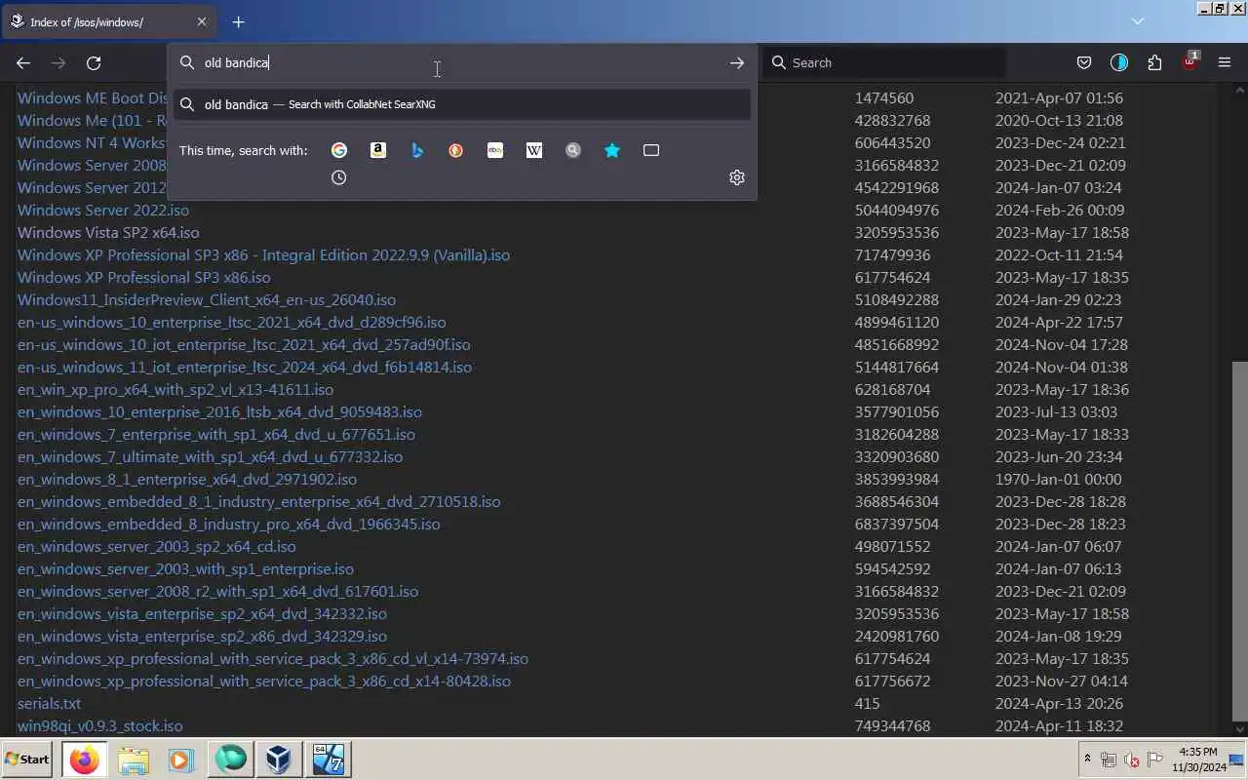Expand the list all tabs chevron
The image size is (1248, 780).
[1137, 21]
